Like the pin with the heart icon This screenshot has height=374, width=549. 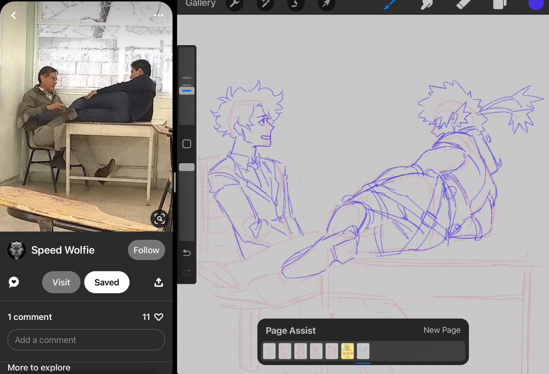(159, 317)
